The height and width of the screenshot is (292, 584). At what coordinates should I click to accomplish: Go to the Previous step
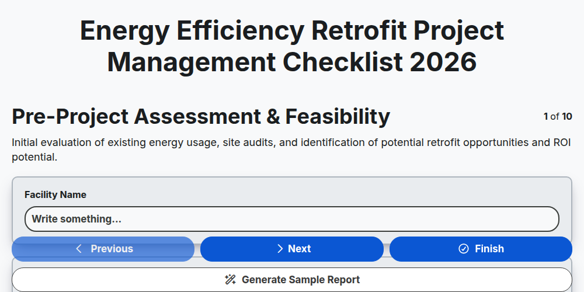pyautogui.click(x=103, y=249)
